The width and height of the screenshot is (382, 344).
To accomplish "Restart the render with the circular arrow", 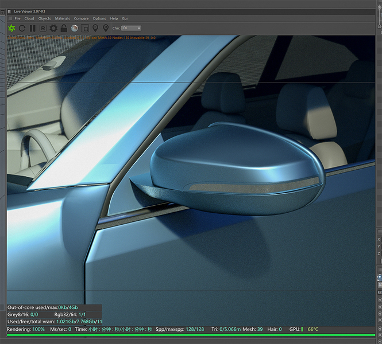I will pyautogui.click(x=22, y=28).
